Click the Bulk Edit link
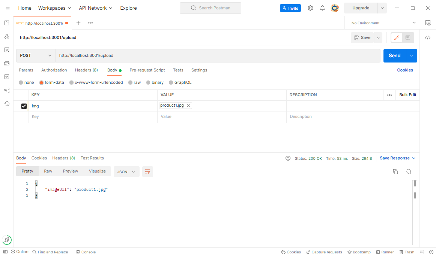The width and height of the screenshot is (436, 256). point(407,95)
